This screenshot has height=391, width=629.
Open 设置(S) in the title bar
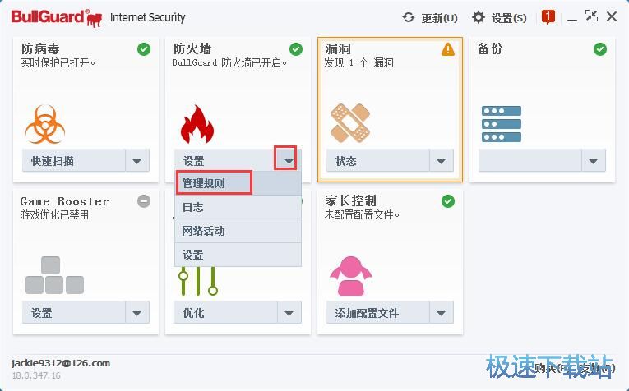(500, 17)
